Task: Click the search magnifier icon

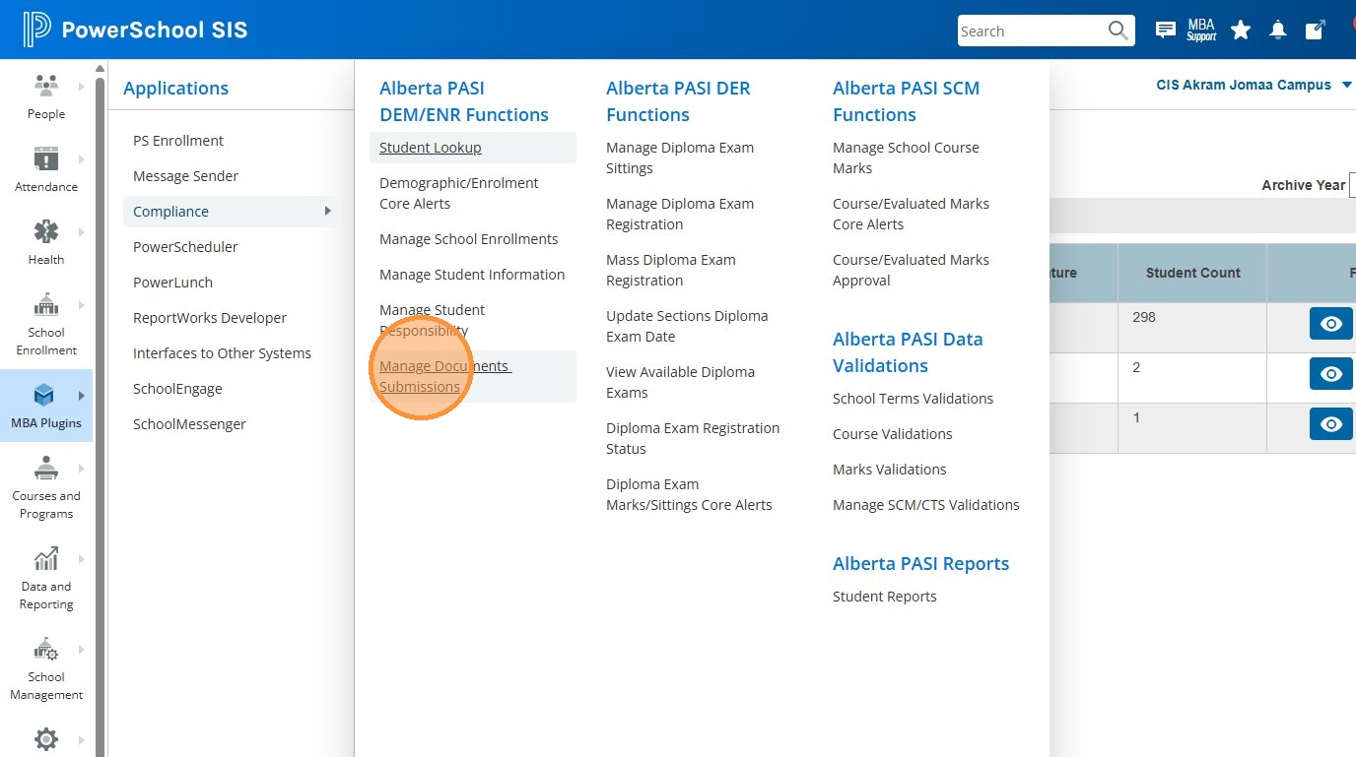Action: [1118, 31]
